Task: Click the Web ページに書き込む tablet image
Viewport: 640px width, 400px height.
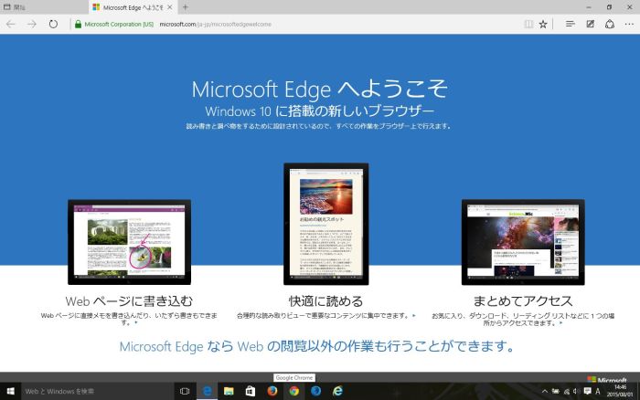Action: coord(129,242)
